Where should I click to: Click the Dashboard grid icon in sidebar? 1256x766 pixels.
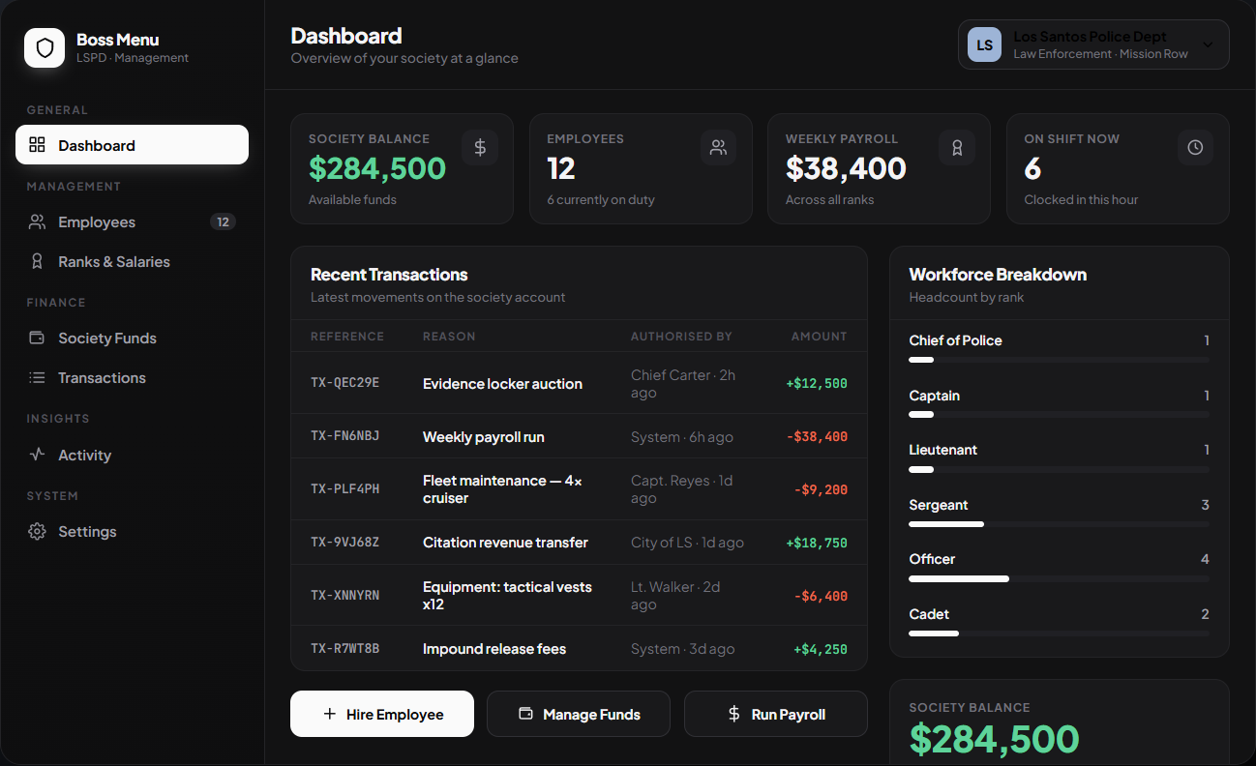[x=37, y=145]
